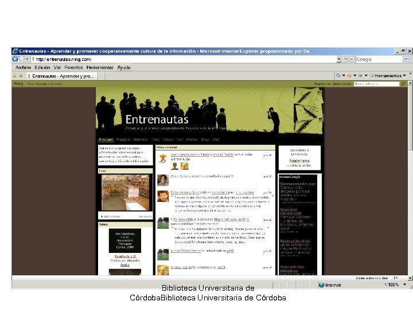Viewport: 413px width, 309px height.
Task: Click the Manifiesto 2.0 video title link
Action: tap(125, 256)
